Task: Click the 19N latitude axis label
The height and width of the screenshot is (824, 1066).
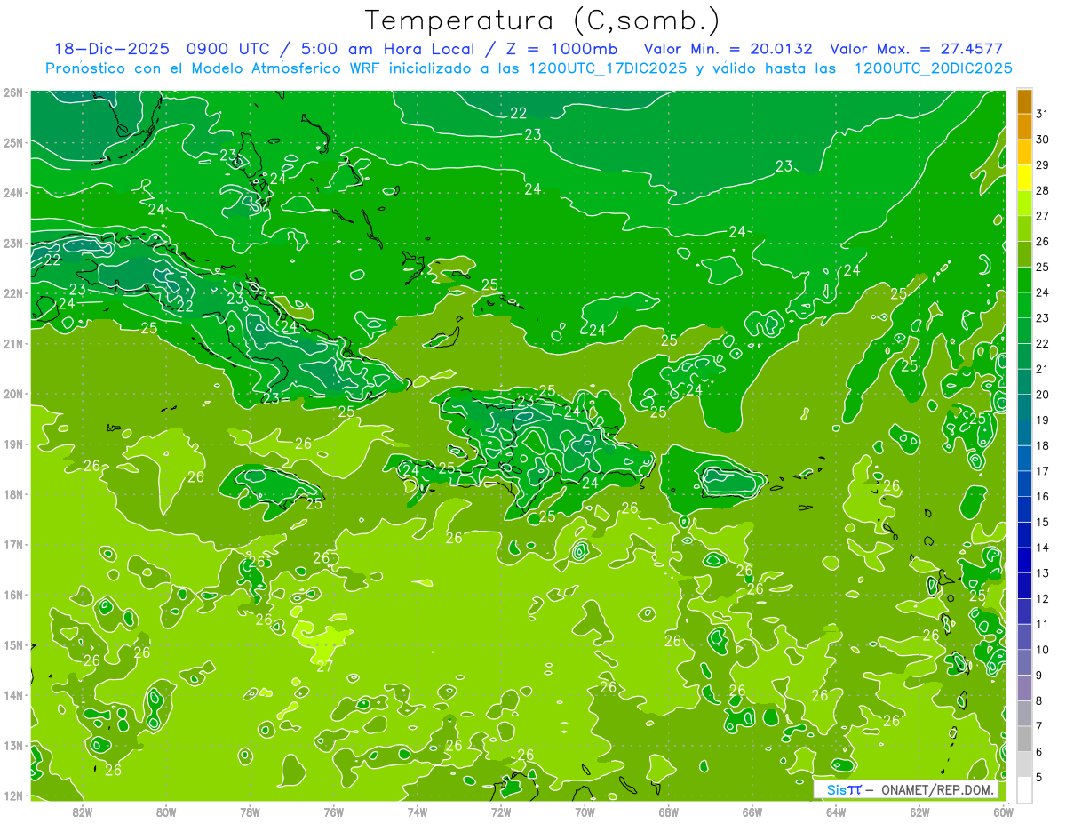Action: [13, 444]
